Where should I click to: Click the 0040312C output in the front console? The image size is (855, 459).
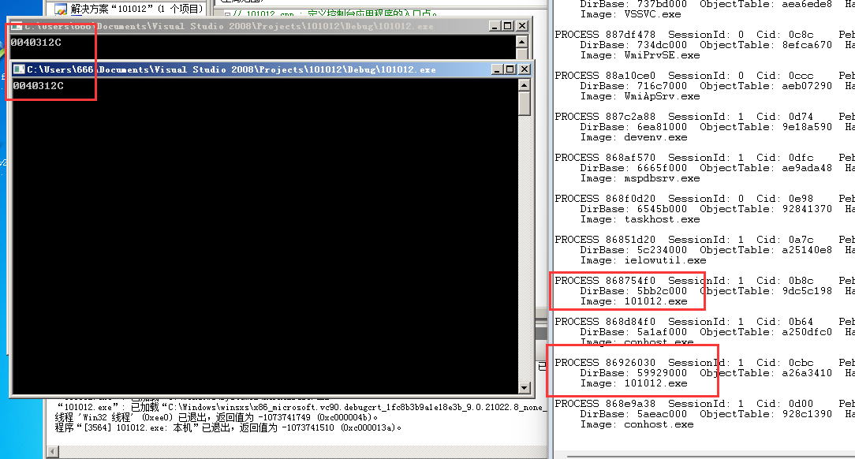pyautogui.click(x=38, y=85)
